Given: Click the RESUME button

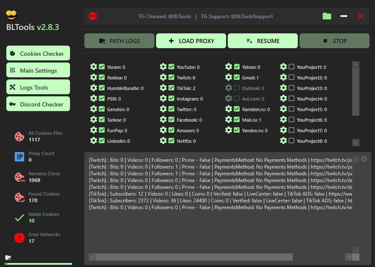Looking at the screenshot, I should click(262, 41).
